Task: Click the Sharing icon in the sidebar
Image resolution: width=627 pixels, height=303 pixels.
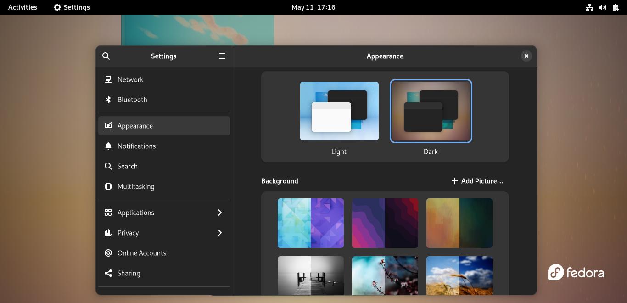Action: pyautogui.click(x=108, y=273)
